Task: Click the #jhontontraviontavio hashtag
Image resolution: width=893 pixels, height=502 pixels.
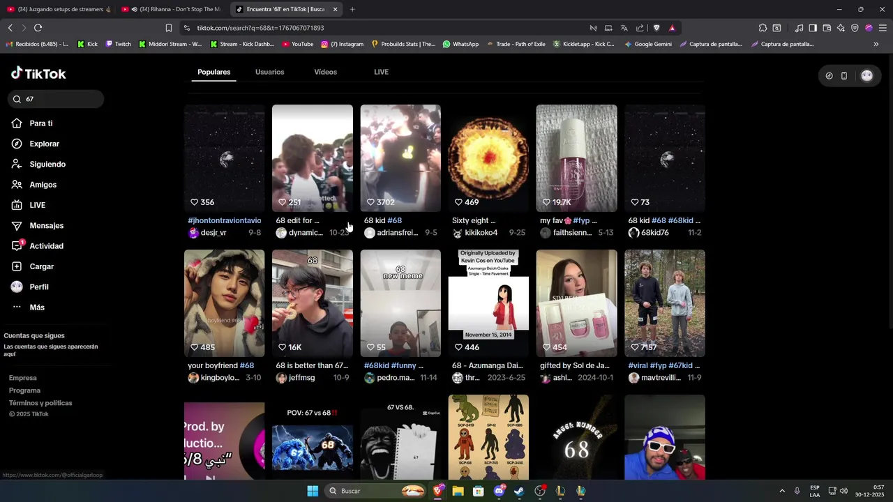Action: click(x=224, y=220)
